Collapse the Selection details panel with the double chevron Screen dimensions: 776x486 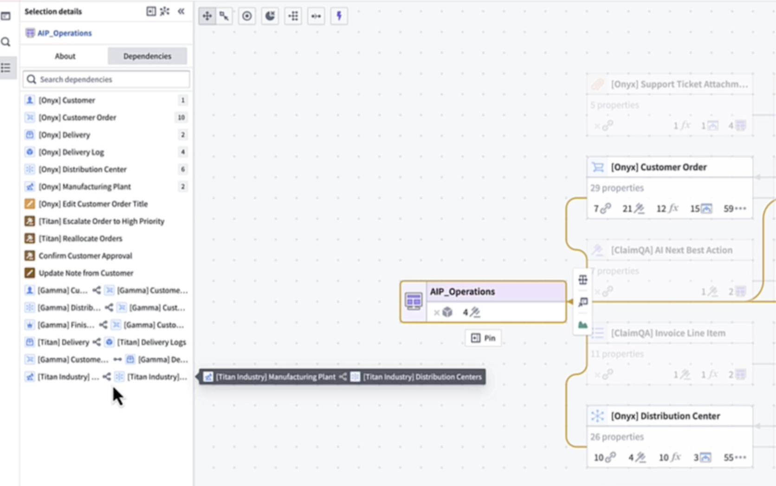(x=181, y=12)
